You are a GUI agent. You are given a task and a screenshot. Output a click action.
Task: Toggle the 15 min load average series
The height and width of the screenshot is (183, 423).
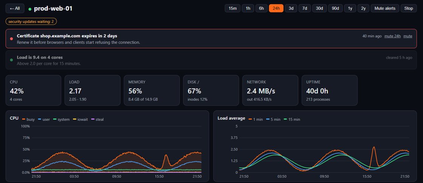pos(292,119)
